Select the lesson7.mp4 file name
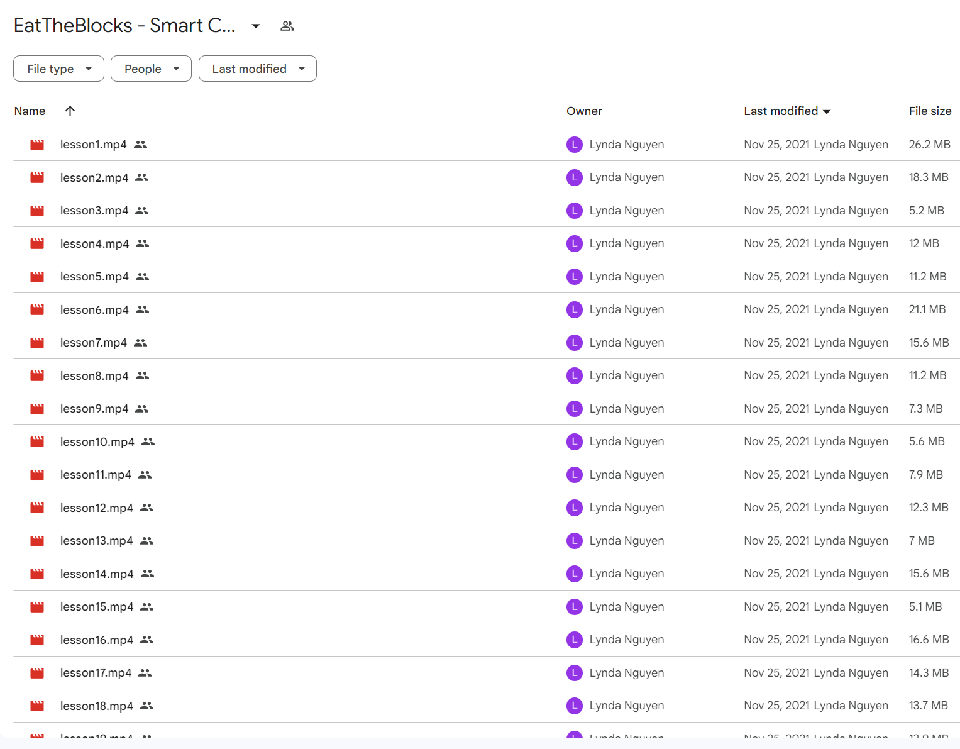This screenshot has width=960, height=749. pyautogui.click(x=94, y=343)
